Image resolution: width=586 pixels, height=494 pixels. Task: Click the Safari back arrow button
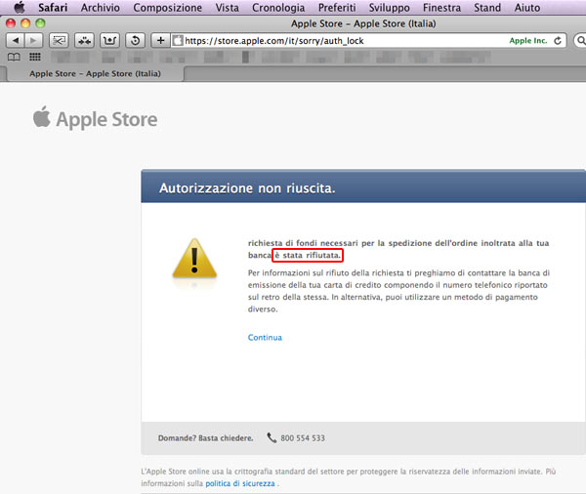(16, 41)
